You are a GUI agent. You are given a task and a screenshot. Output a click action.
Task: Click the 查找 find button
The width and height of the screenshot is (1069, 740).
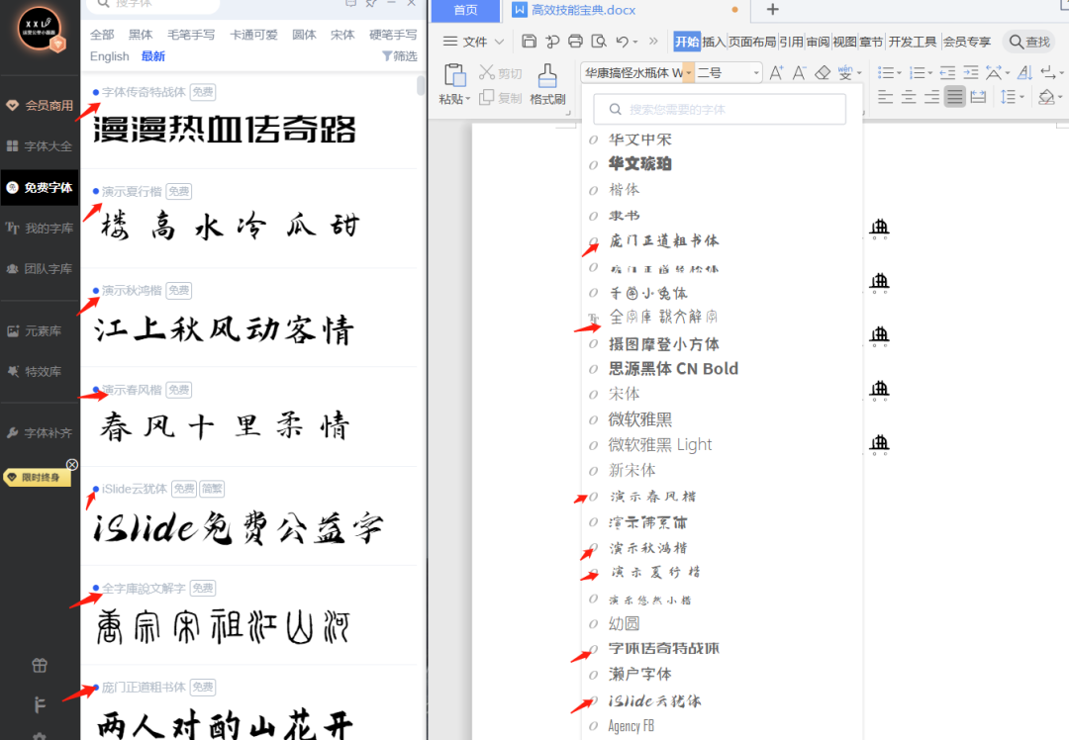tap(1029, 42)
